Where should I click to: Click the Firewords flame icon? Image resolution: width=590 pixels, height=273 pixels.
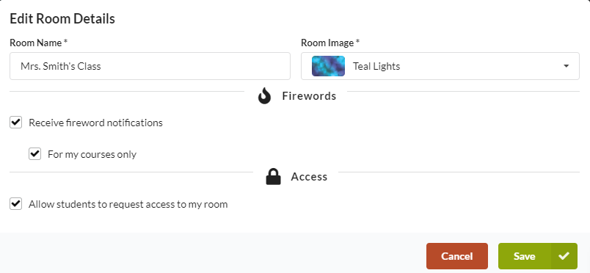[x=264, y=96]
